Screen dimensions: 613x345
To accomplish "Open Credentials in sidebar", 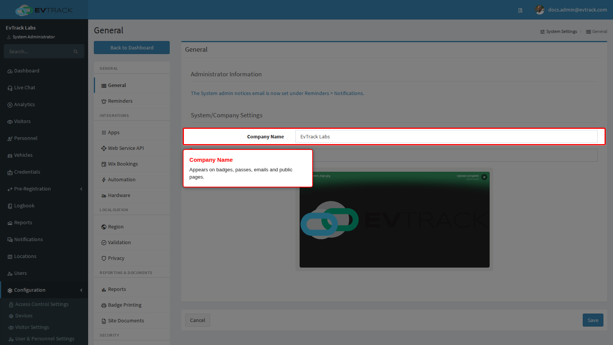I will coord(44,172).
